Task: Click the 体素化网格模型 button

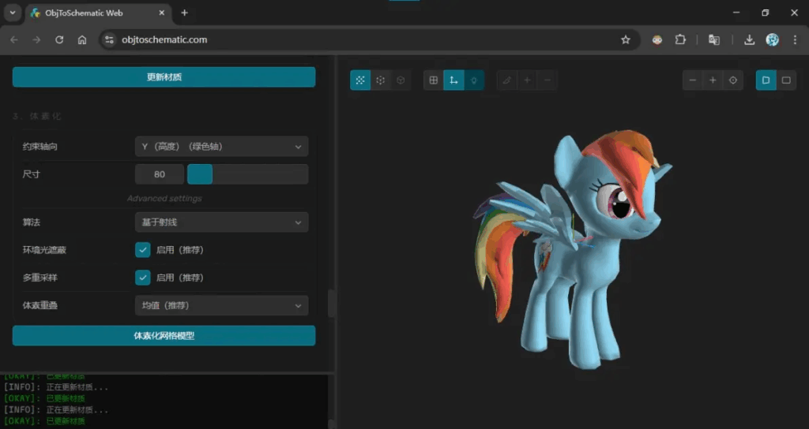Action: pyautogui.click(x=164, y=336)
